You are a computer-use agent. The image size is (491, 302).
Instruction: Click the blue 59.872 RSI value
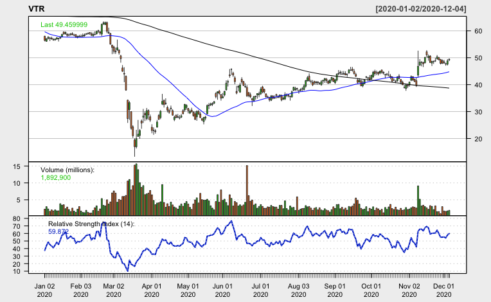[x=58, y=231]
